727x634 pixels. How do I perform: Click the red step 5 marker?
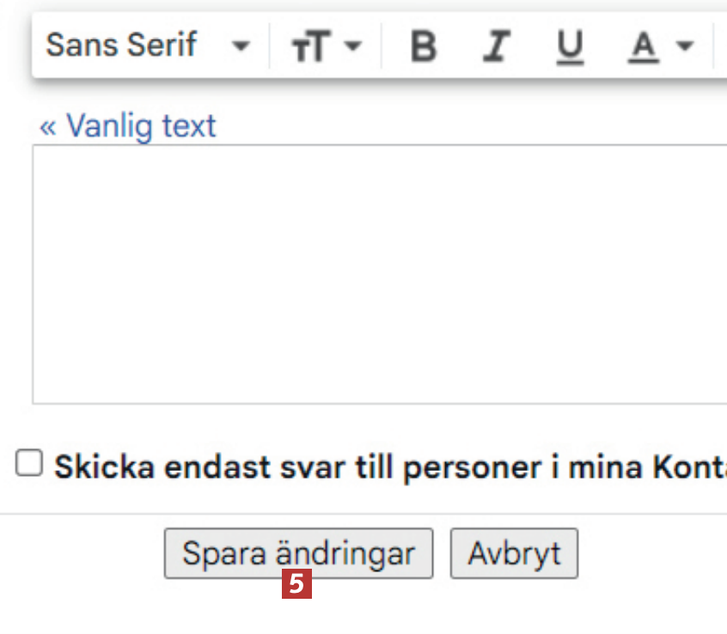click(296, 585)
